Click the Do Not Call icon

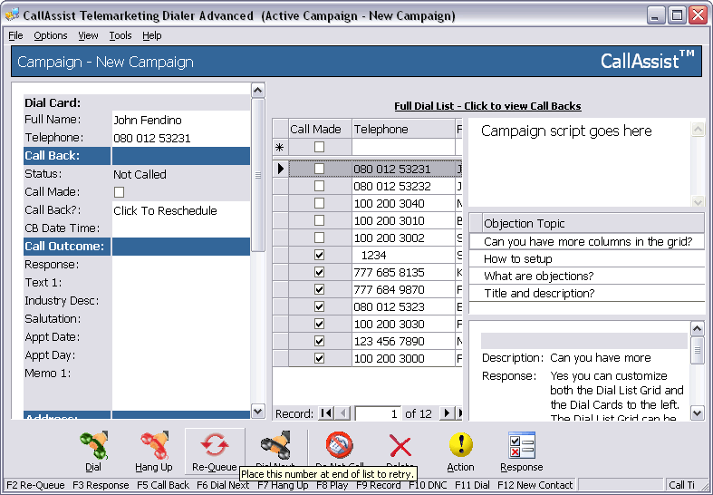[x=339, y=444]
